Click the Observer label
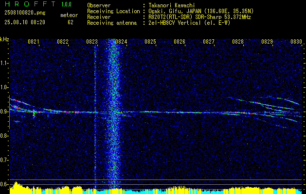This screenshot has height=194, width=306. [x=99, y=5]
